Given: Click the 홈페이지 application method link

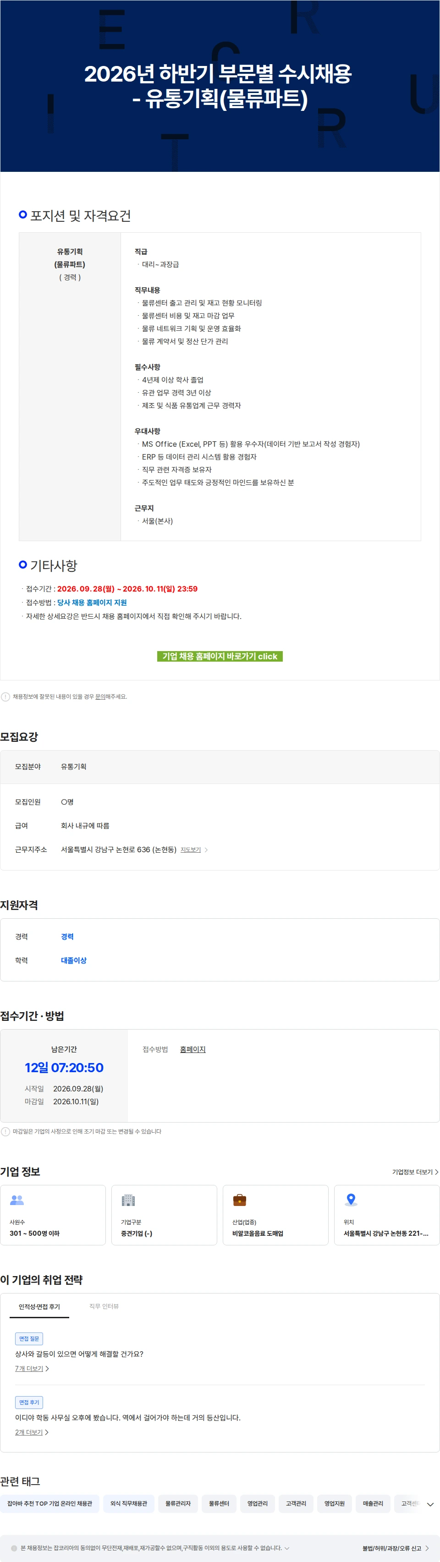Looking at the screenshot, I should 192,1049.
